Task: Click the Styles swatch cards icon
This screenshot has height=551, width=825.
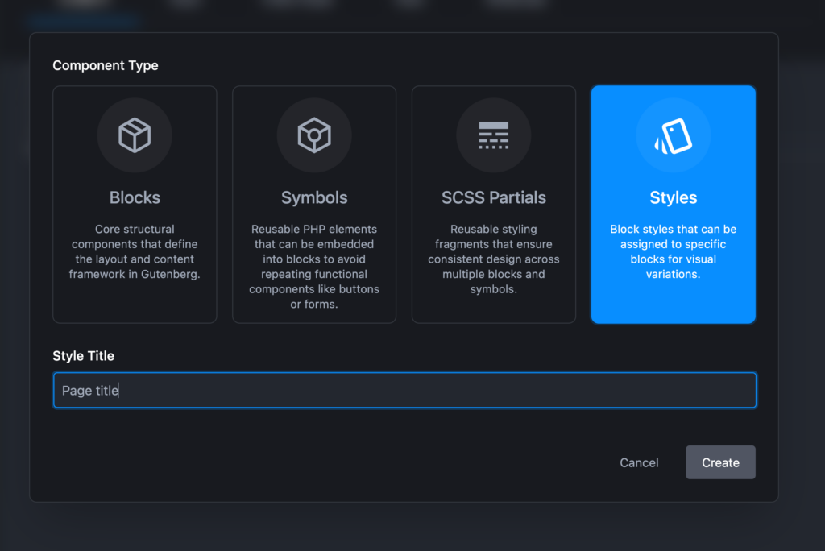Action: (673, 136)
